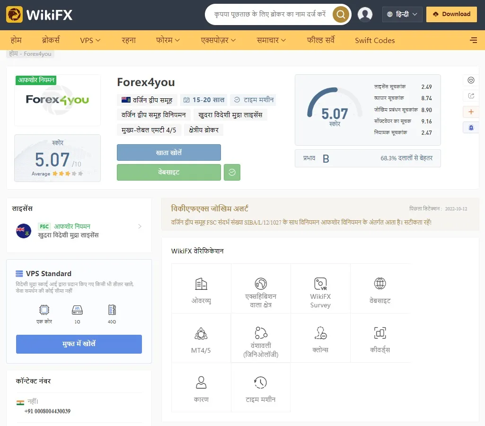
Task: Open the कारण tile
Action: (201, 388)
